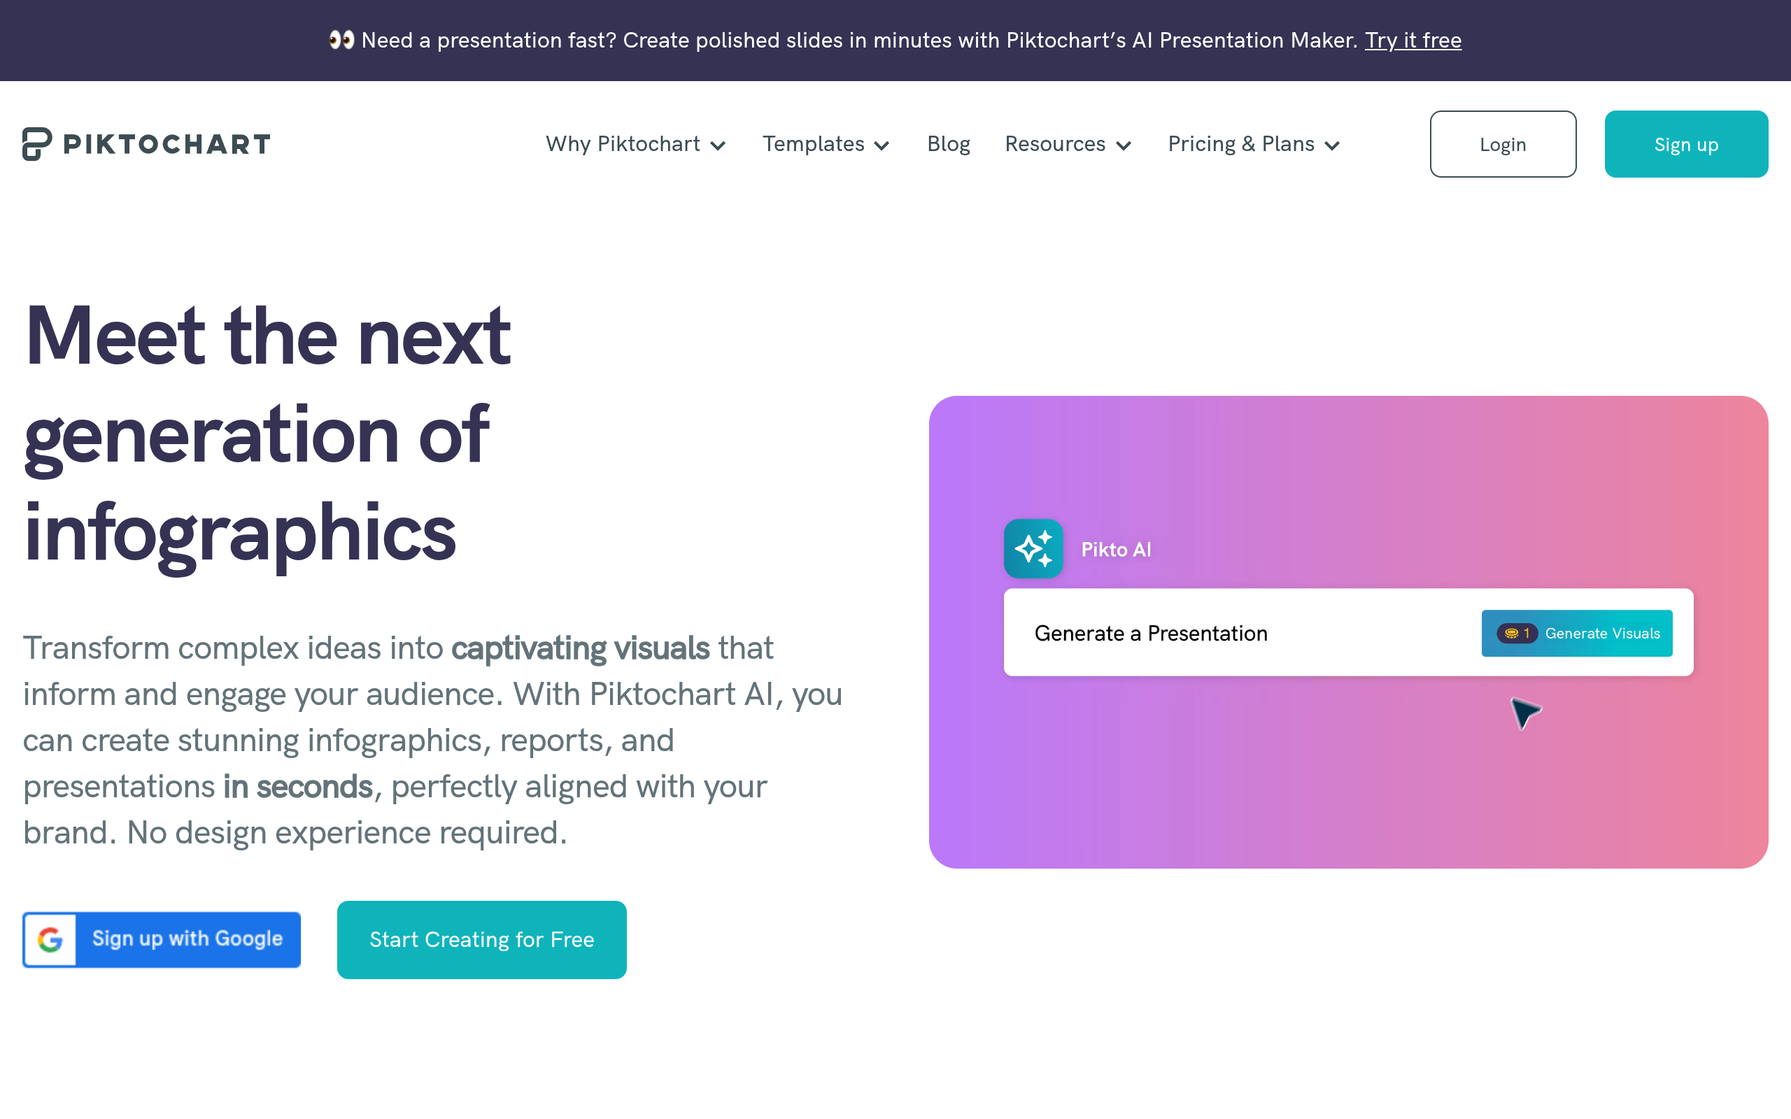Click the Pikto AI sparkle icon
This screenshot has width=1791, height=1119.
1033,548
